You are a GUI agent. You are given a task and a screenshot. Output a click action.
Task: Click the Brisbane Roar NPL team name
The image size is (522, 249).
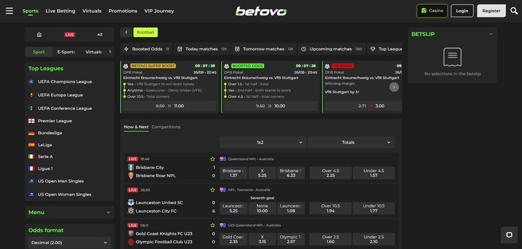point(156,176)
